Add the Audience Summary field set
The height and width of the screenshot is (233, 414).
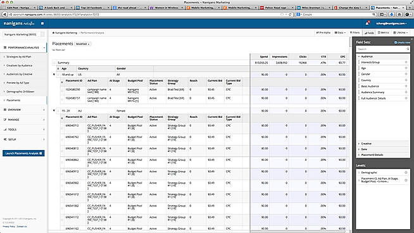[406, 92]
